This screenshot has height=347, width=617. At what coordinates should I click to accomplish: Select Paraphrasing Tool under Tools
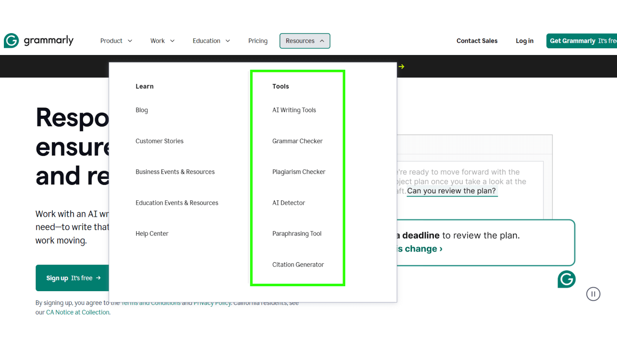297,234
